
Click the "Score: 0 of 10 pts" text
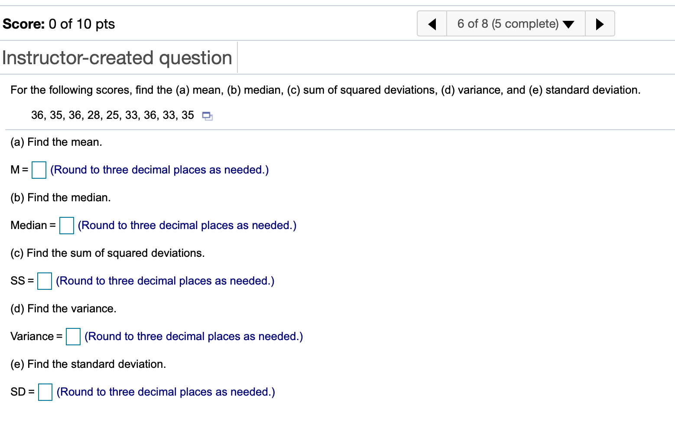pos(58,24)
